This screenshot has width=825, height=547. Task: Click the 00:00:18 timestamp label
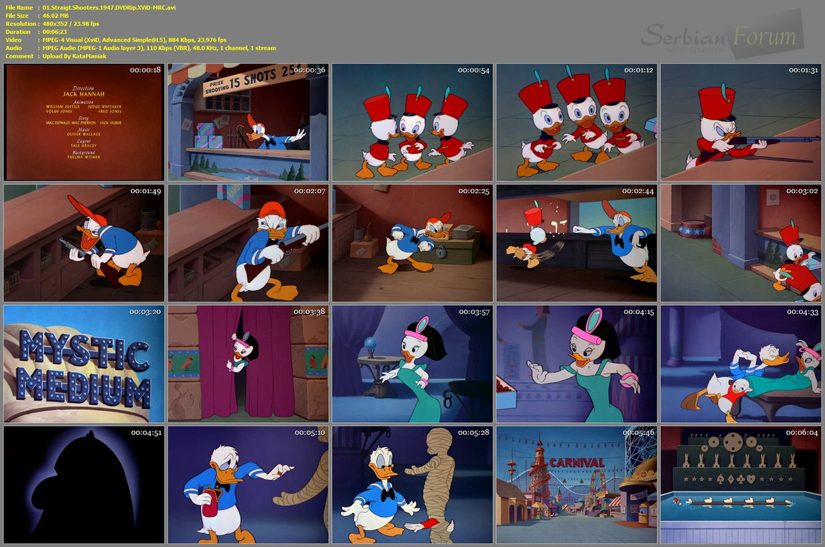click(145, 70)
